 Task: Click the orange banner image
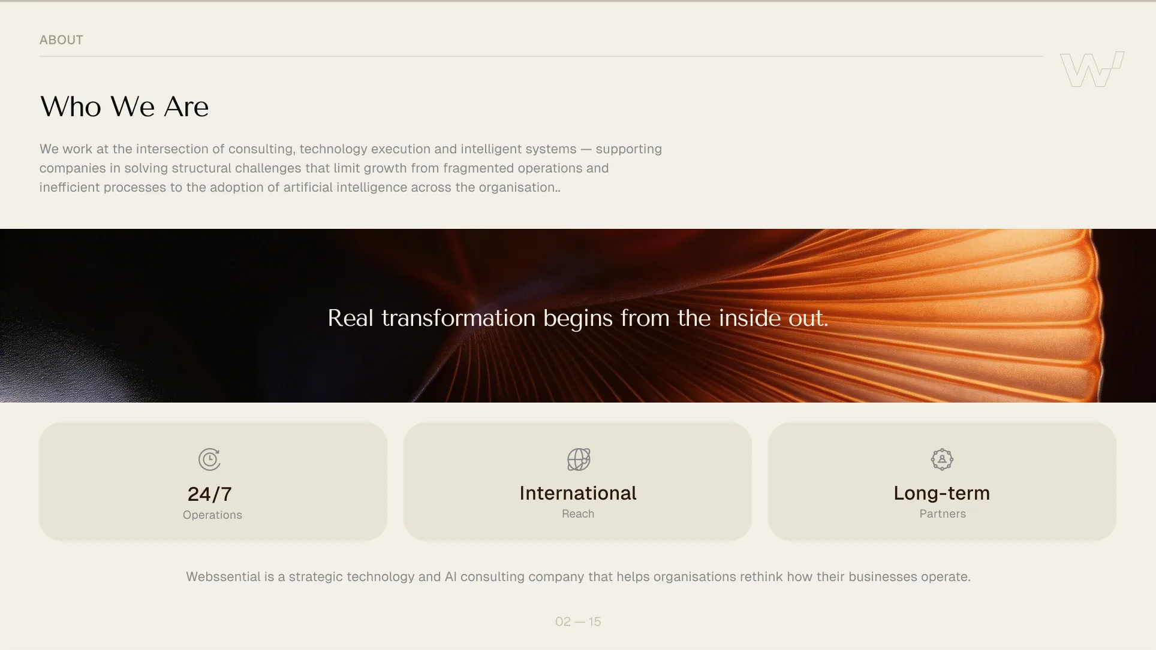578,316
